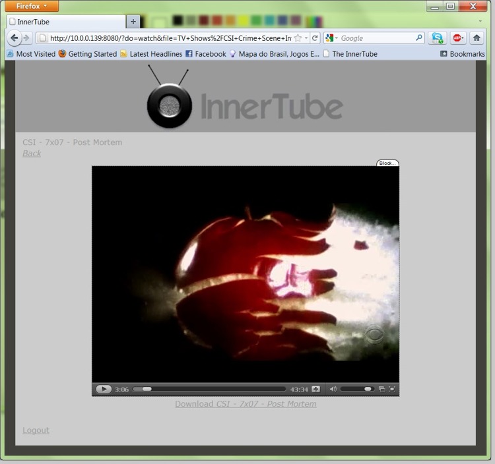495x464 pixels.
Task: Play the CSI video
Action: click(104, 389)
